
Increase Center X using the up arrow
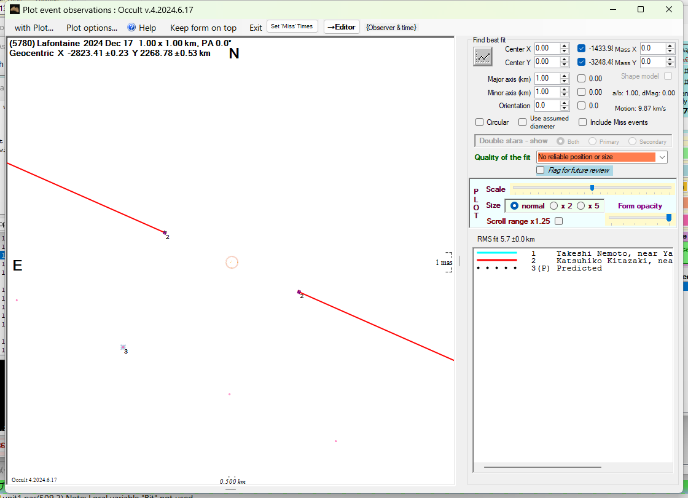tap(564, 46)
